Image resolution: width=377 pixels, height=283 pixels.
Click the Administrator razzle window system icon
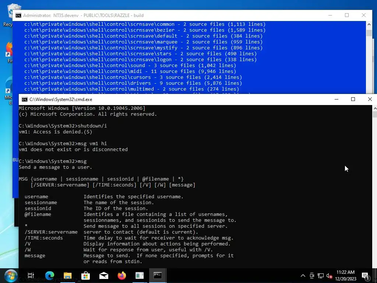pos(18,15)
